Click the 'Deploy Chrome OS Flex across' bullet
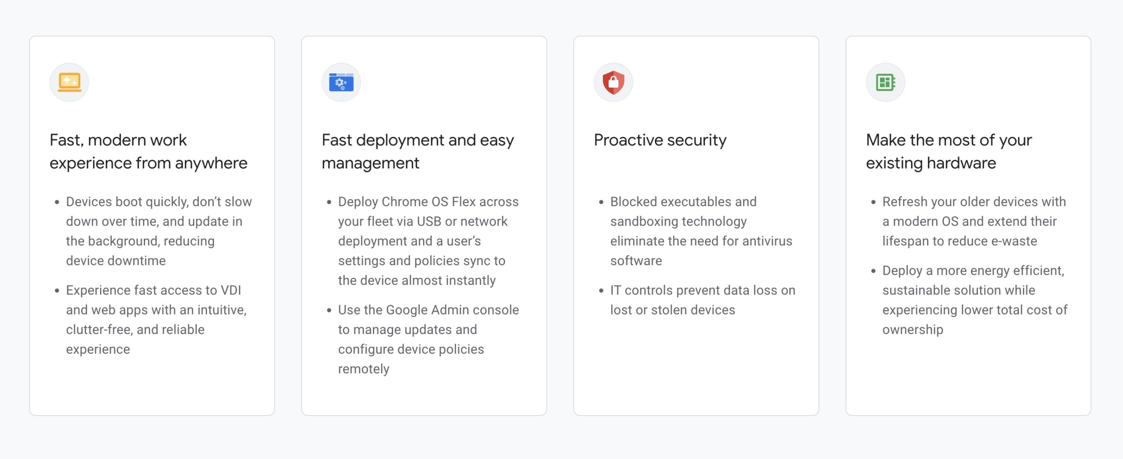This screenshot has height=459, width=1123. [x=428, y=241]
